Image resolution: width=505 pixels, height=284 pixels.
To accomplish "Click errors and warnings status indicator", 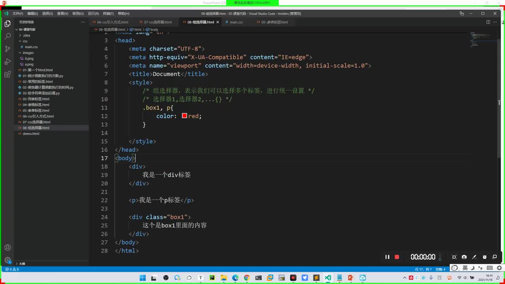I will [x=12, y=269].
